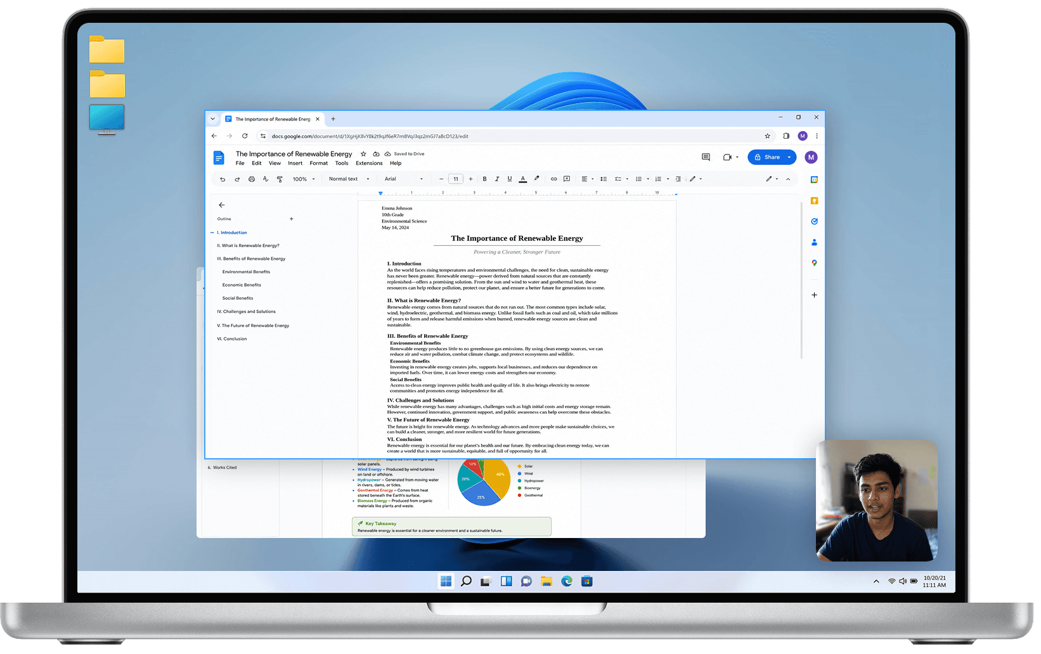The width and height of the screenshot is (1041, 654).
Task: Open Tasks in the right side panel
Action: [x=814, y=222]
